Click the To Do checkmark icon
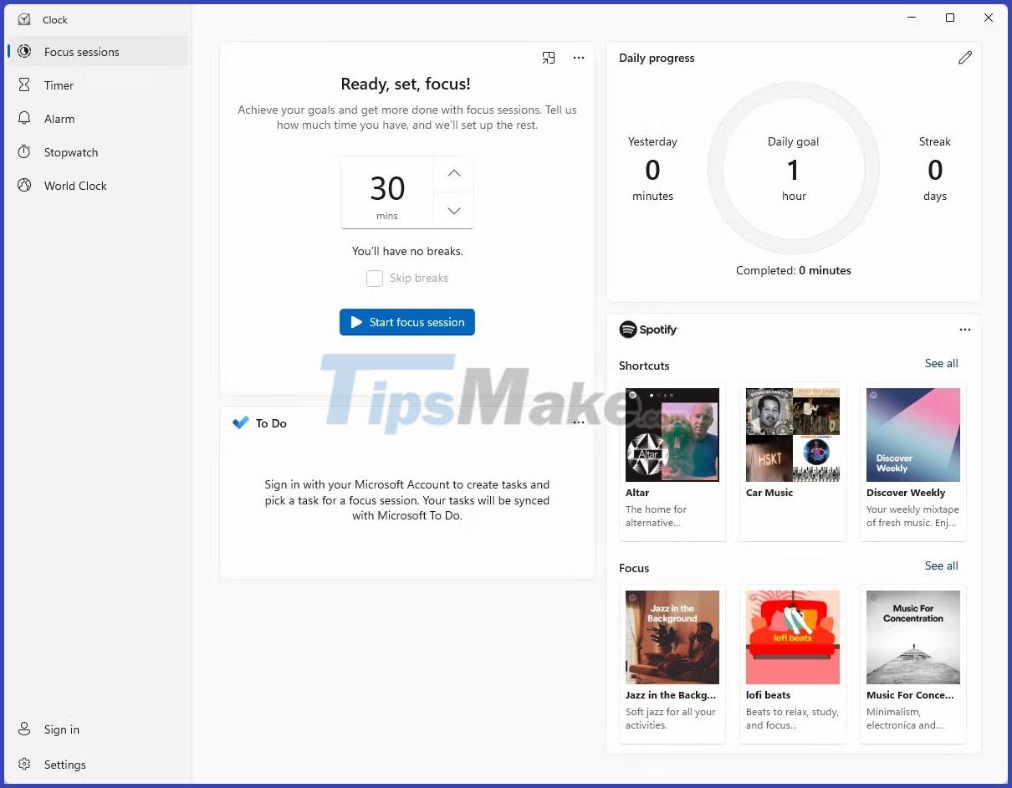Image resolution: width=1012 pixels, height=788 pixels. [241, 422]
